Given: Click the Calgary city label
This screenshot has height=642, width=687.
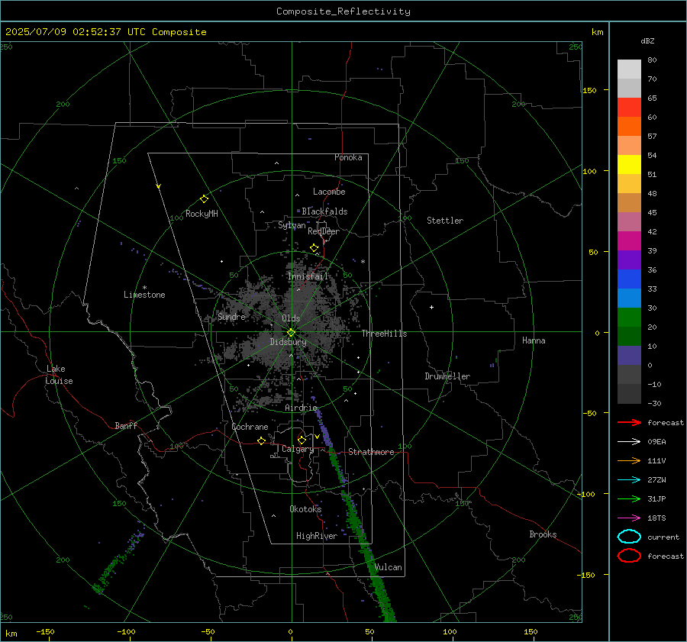Looking at the screenshot, I should pyautogui.click(x=298, y=449).
